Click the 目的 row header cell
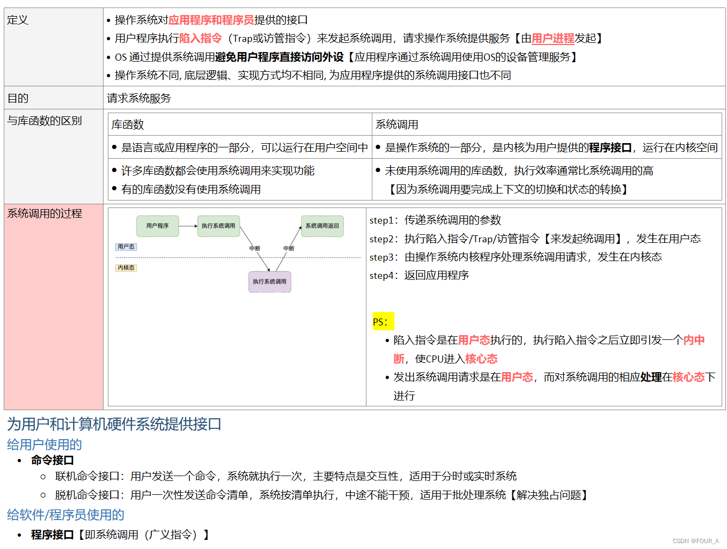Image resolution: width=727 pixels, height=549 pixels. pyautogui.click(x=54, y=98)
